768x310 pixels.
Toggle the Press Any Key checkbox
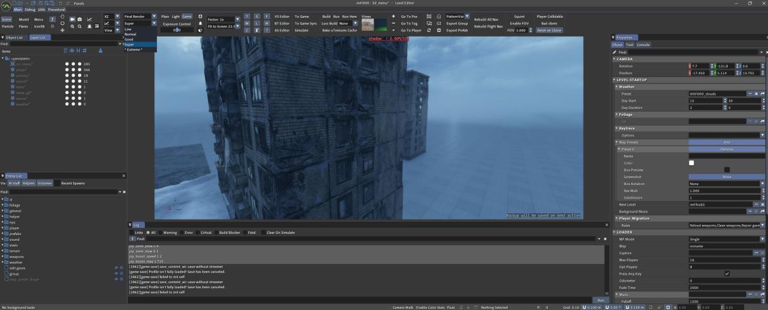[726, 273]
